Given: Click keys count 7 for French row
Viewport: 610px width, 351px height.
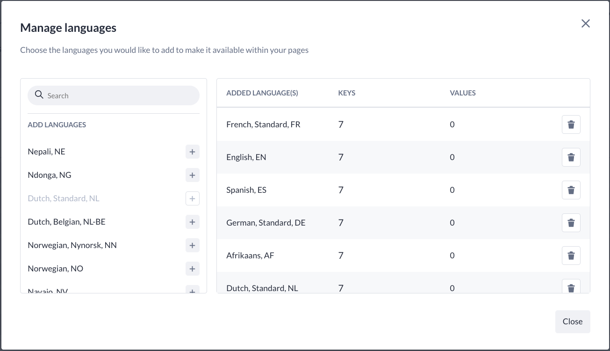Looking at the screenshot, I should [341, 124].
